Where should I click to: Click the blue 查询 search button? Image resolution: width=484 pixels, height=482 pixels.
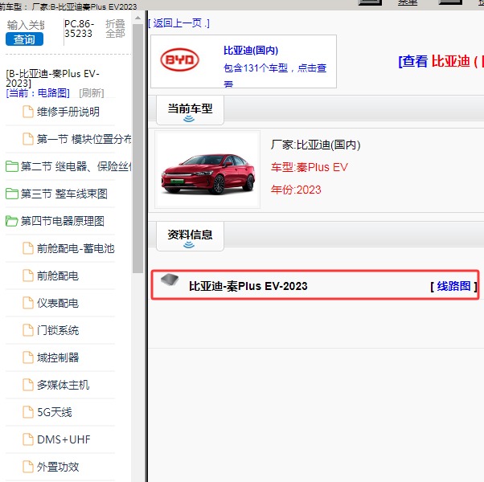(24, 39)
